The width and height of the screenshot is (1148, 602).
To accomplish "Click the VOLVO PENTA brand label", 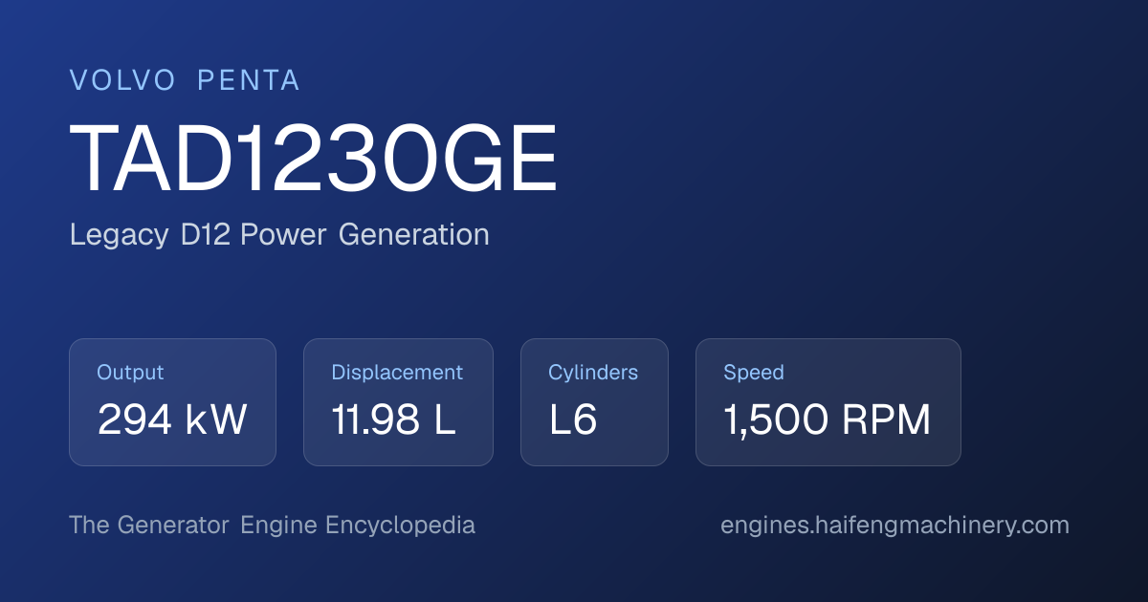I will (185, 80).
